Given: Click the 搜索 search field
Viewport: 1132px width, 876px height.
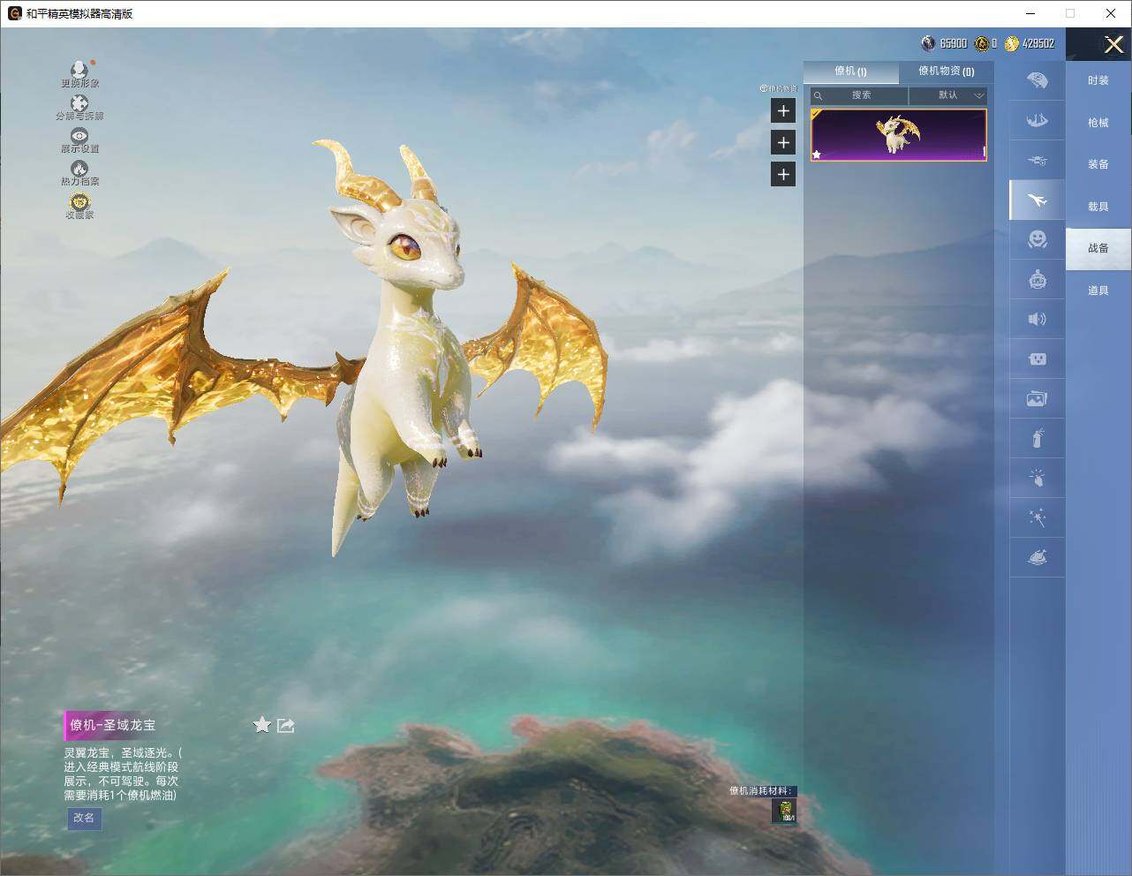Looking at the screenshot, I should pyautogui.click(x=859, y=95).
